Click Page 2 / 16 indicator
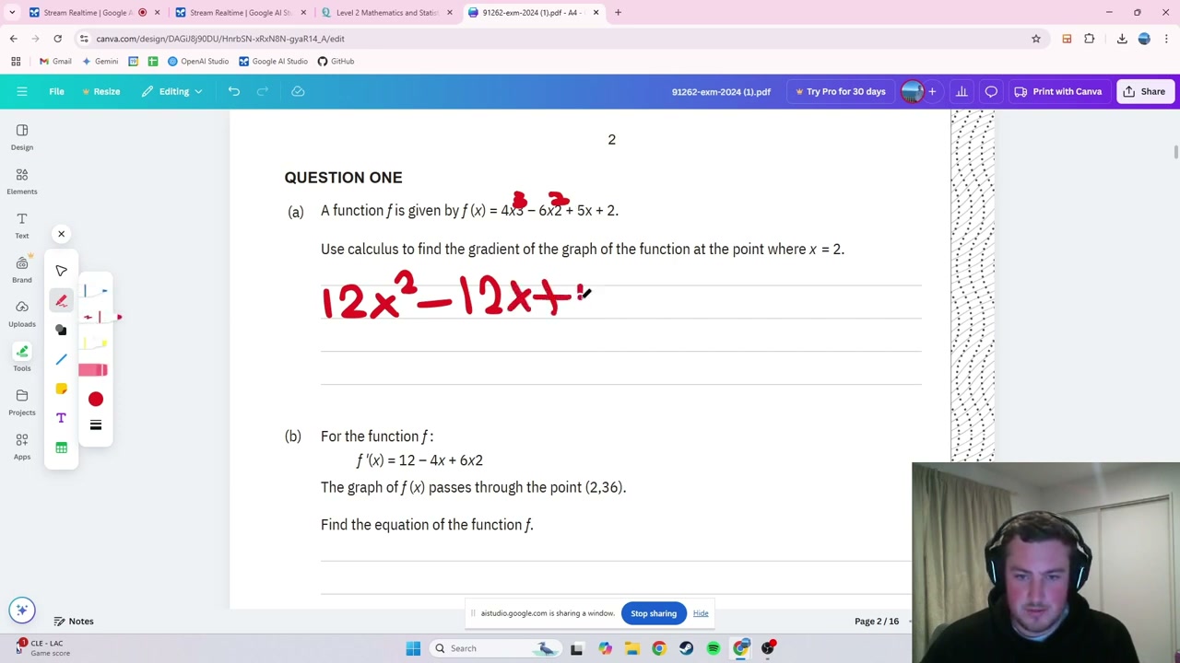 coord(877,622)
